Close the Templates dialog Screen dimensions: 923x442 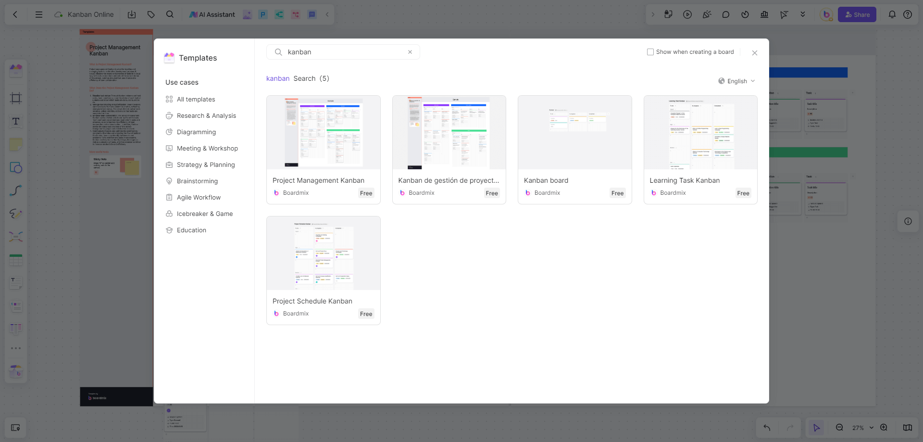tap(755, 53)
